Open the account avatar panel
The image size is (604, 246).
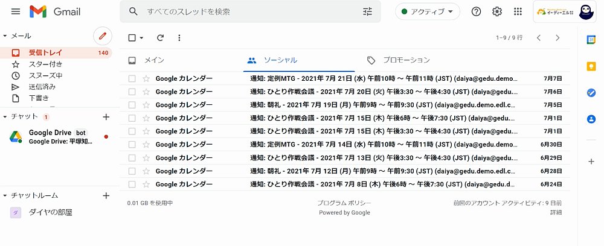565,11
